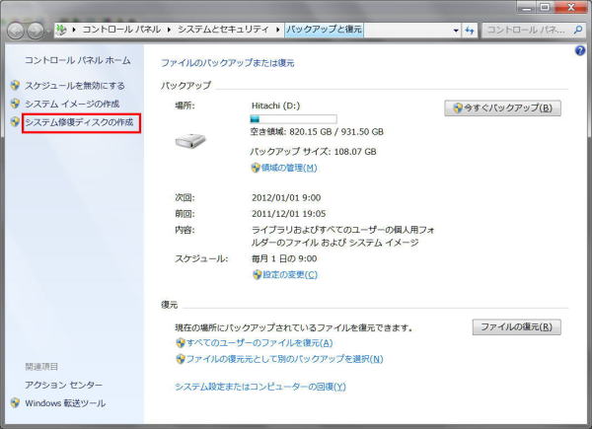Select バックアップと復元 breadcrumb segment
Screen dimensions: 592x429
coord(324,30)
